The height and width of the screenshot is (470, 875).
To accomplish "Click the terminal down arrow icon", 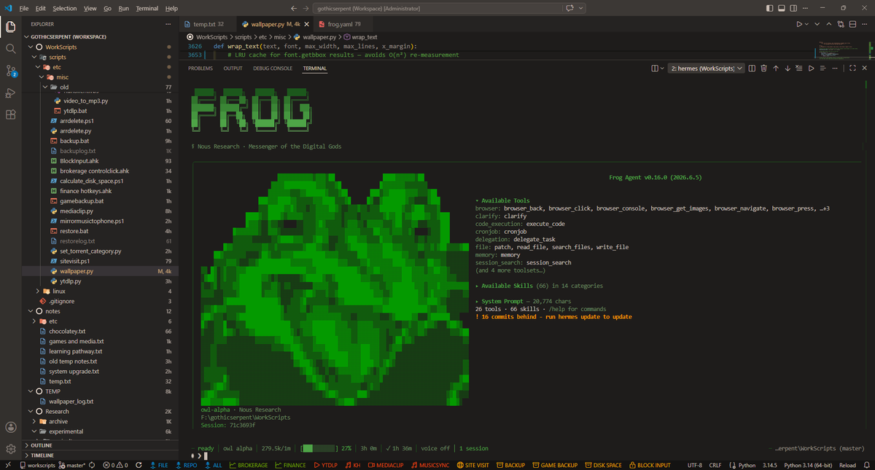I will point(787,68).
